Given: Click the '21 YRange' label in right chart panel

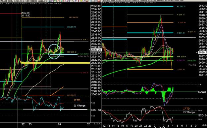Looking at the screenshot, I should point(189,112).
